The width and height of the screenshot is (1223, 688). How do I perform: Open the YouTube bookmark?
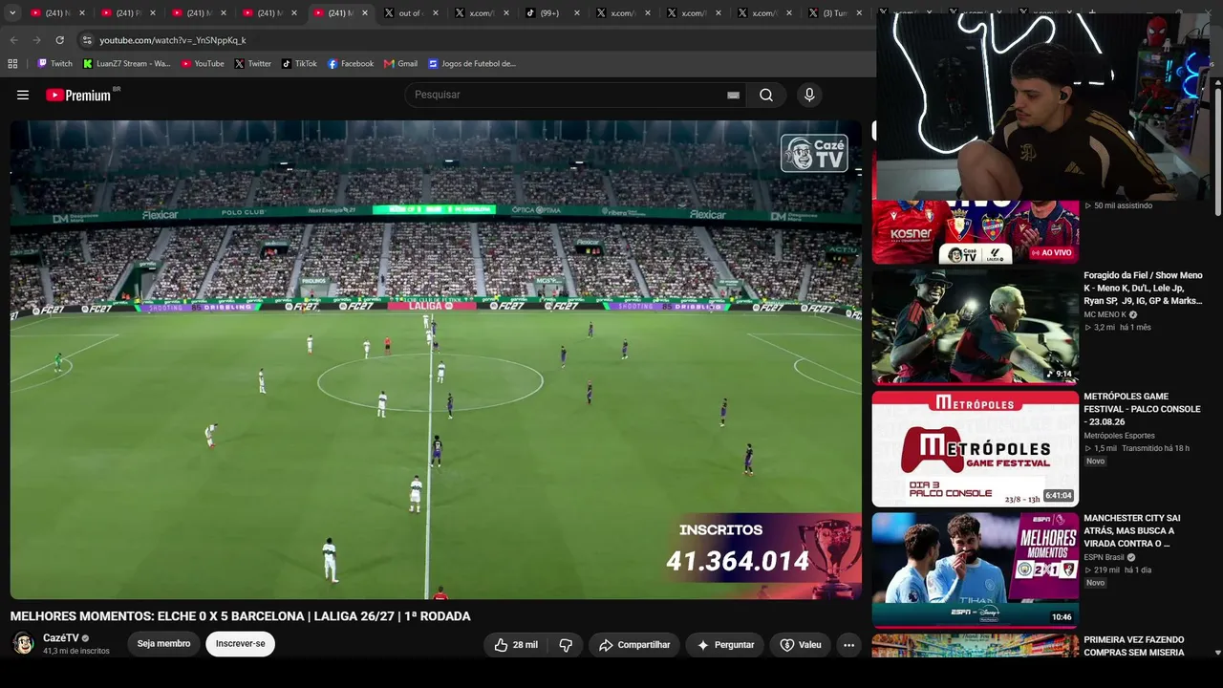pyautogui.click(x=203, y=64)
